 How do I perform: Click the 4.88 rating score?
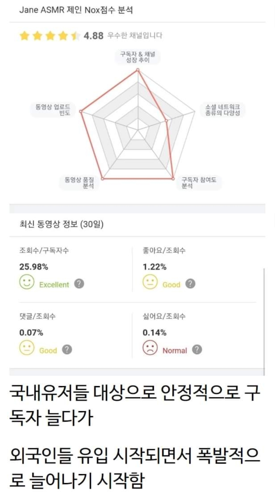coord(93,36)
